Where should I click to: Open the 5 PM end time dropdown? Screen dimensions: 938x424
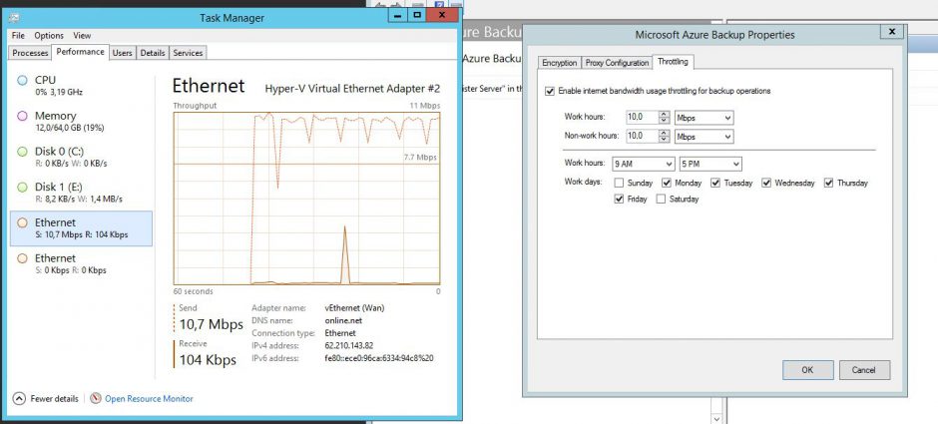[709, 164]
